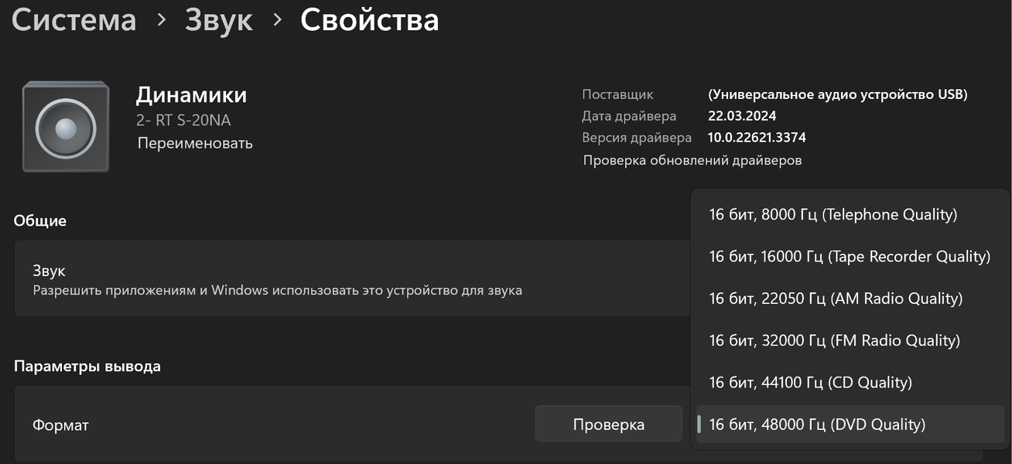
Task: Click the Динамики device name
Action: [191, 95]
